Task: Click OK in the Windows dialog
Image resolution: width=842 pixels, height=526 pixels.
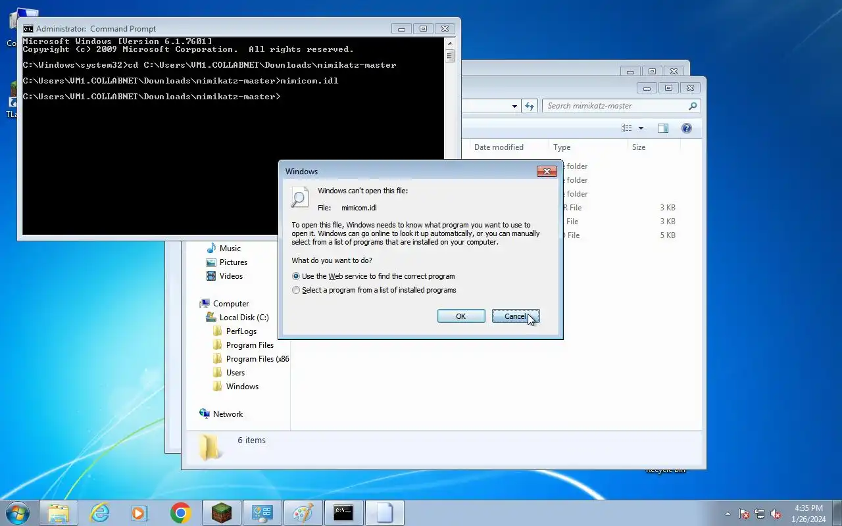Action: 461,316
